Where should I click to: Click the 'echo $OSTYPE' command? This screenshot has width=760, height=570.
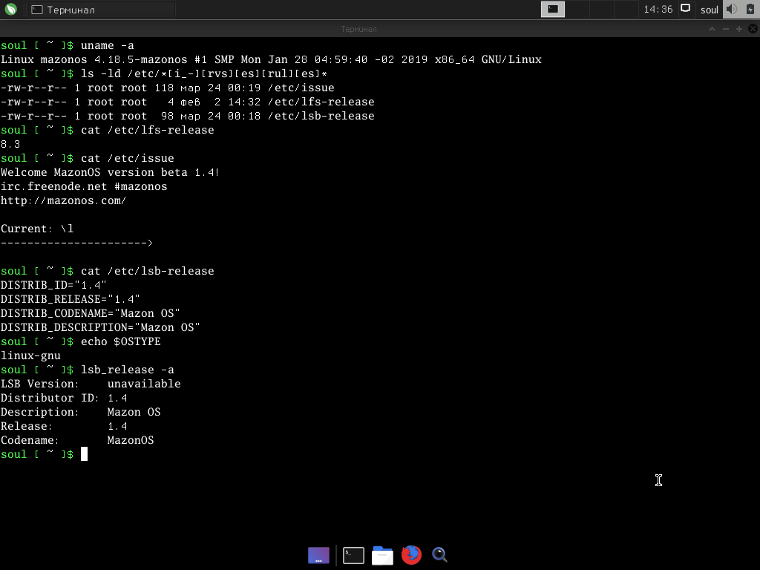coord(121,341)
